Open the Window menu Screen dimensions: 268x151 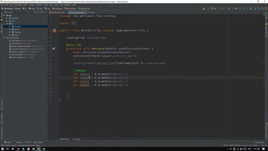(67, 5)
